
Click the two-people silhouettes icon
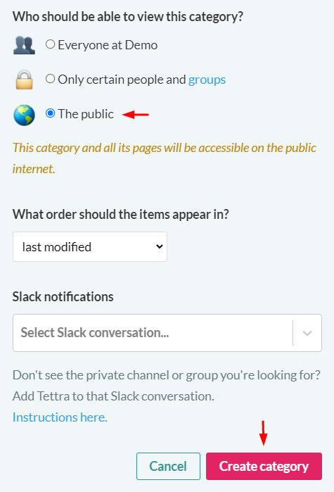[24, 45]
